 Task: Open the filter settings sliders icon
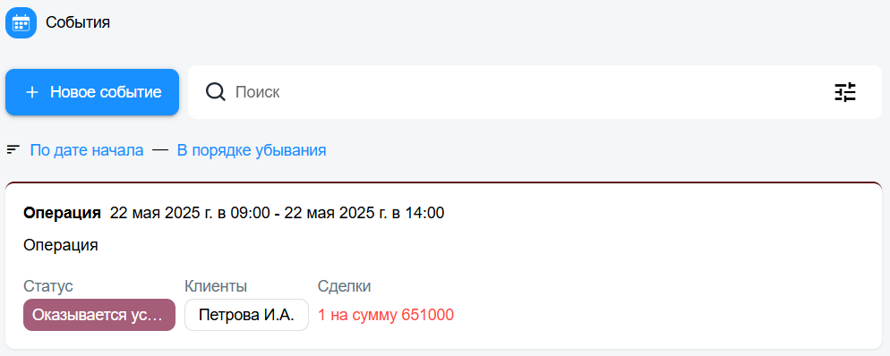(x=844, y=92)
